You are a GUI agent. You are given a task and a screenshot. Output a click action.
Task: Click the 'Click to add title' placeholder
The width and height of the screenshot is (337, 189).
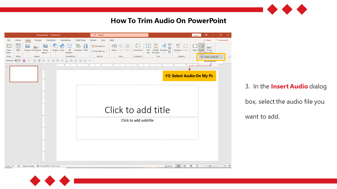(137, 101)
